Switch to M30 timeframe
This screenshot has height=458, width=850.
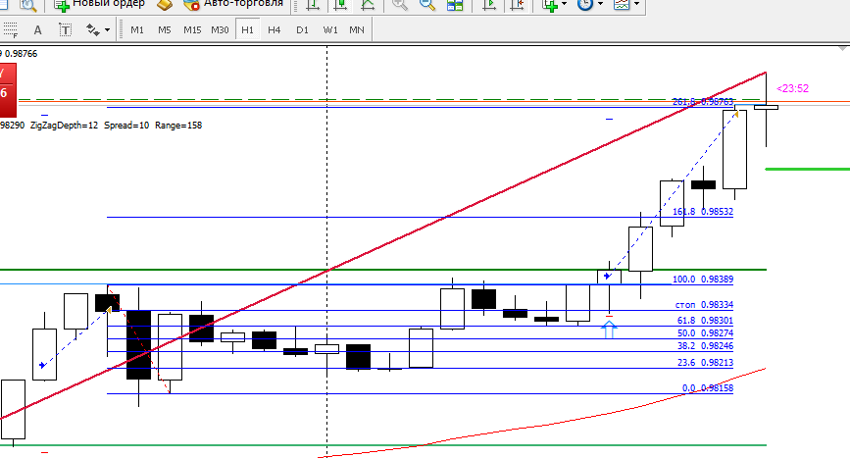pyautogui.click(x=220, y=29)
